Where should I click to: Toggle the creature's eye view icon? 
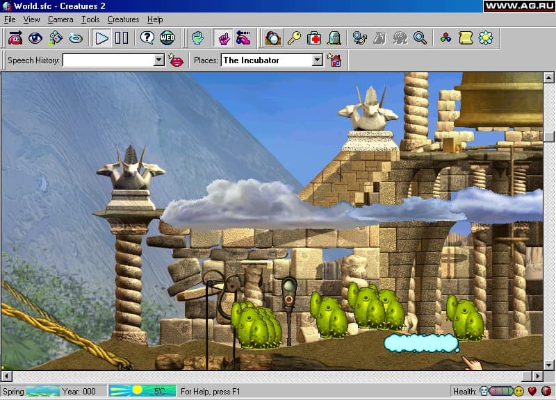point(35,38)
